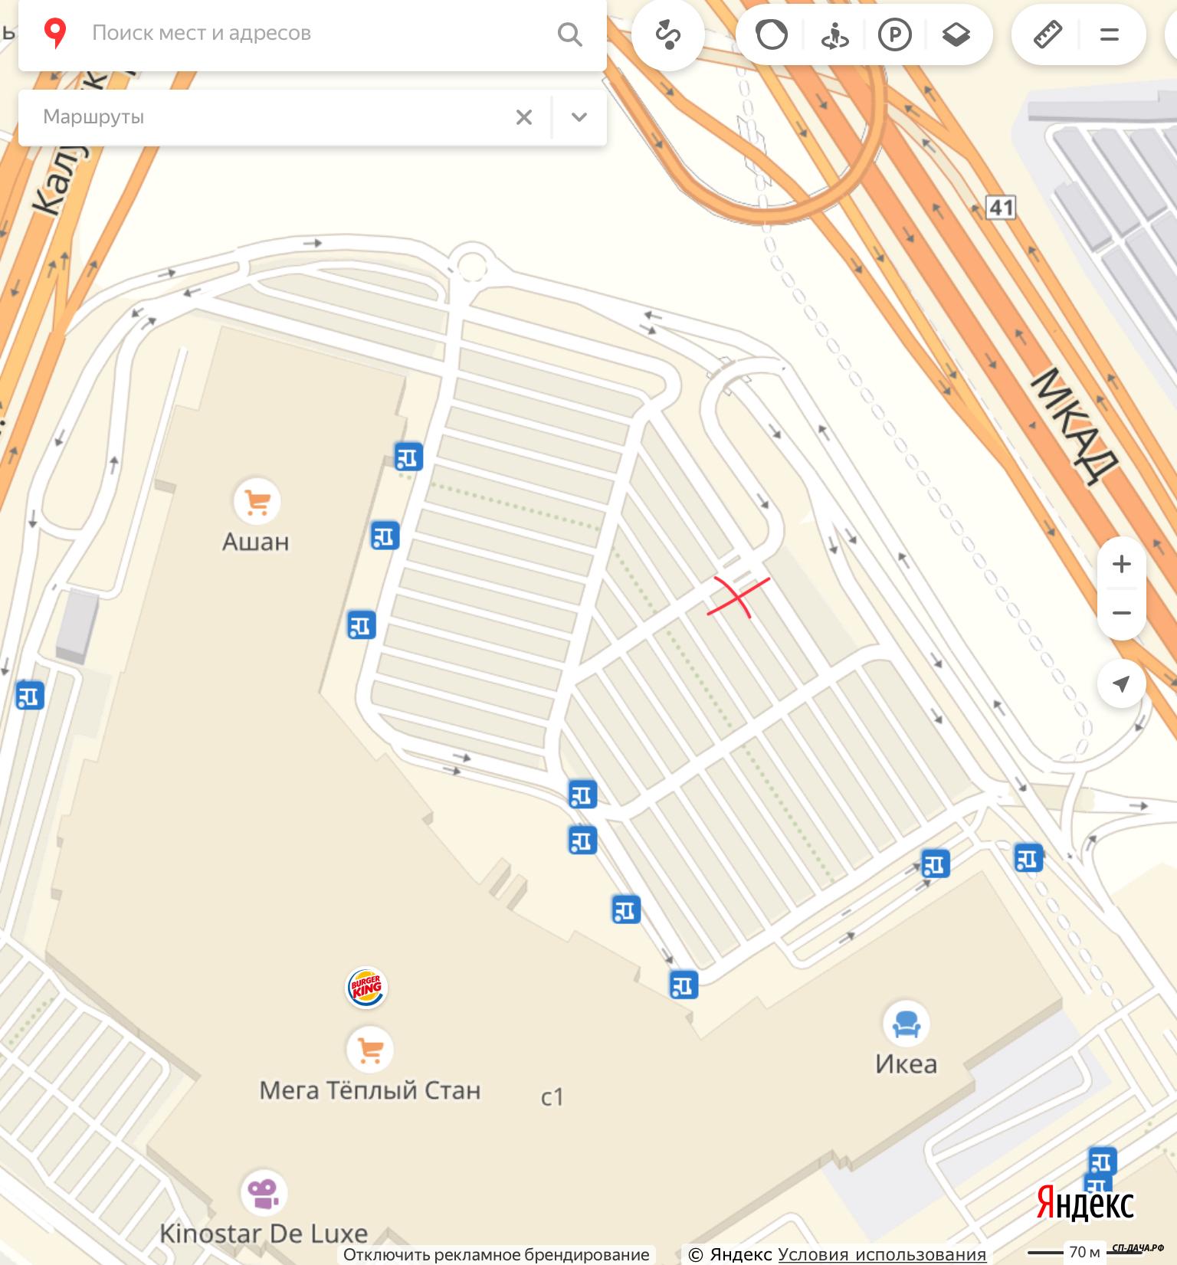1177x1265 pixels.
Task: Expand the Маршруты panel chevron
Action: (x=579, y=117)
